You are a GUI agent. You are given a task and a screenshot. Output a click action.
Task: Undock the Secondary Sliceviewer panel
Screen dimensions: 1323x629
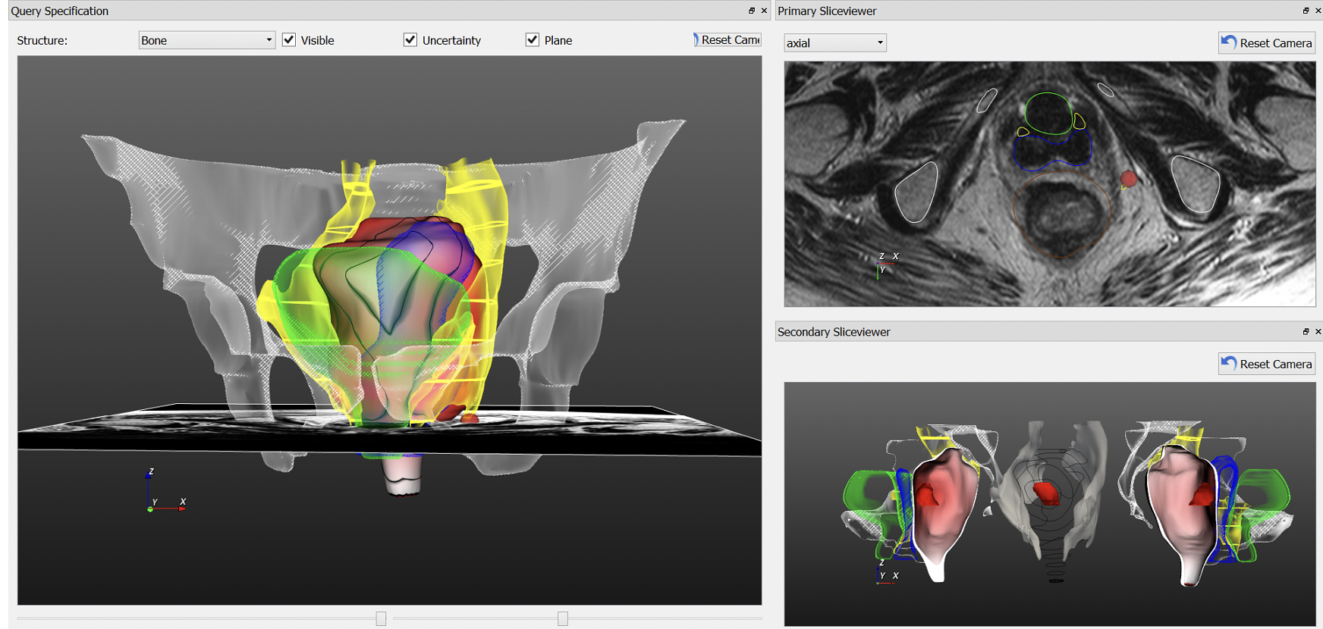[x=1306, y=331]
